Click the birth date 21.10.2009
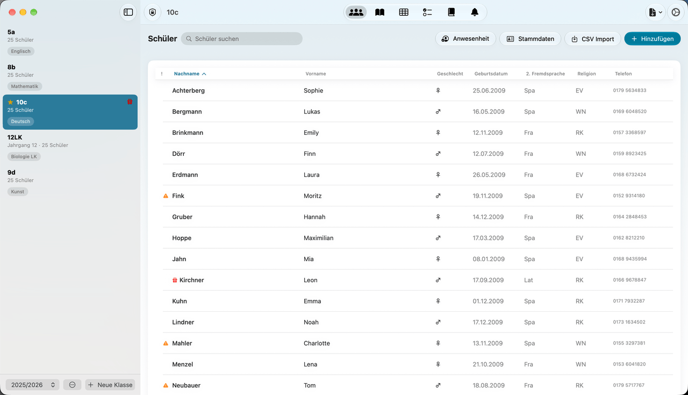This screenshot has width=688, height=395. coord(489,364)
